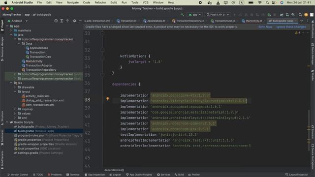Open the Device Manager toolbar icon
The image size is (315, 177).
pos(287,15)
